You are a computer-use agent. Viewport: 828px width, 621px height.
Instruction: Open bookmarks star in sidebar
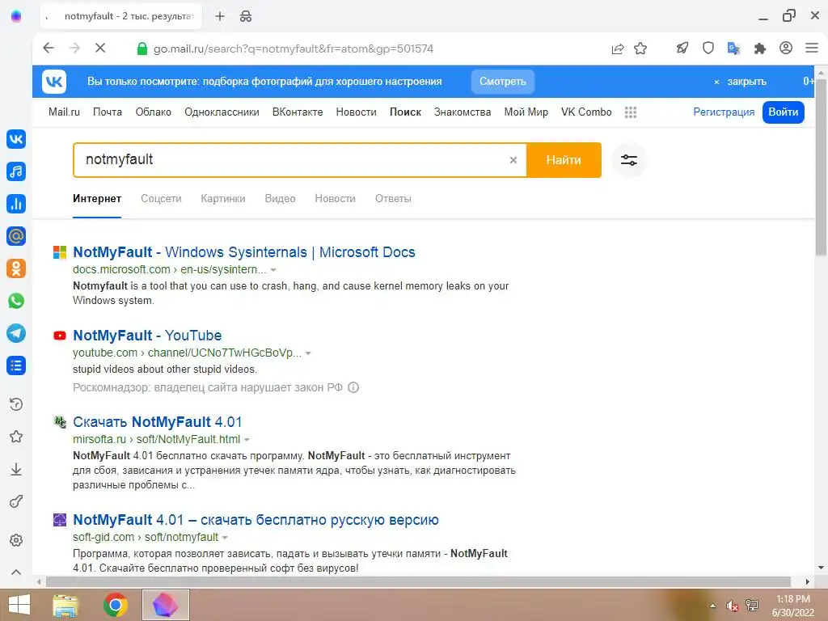(16, 437)
